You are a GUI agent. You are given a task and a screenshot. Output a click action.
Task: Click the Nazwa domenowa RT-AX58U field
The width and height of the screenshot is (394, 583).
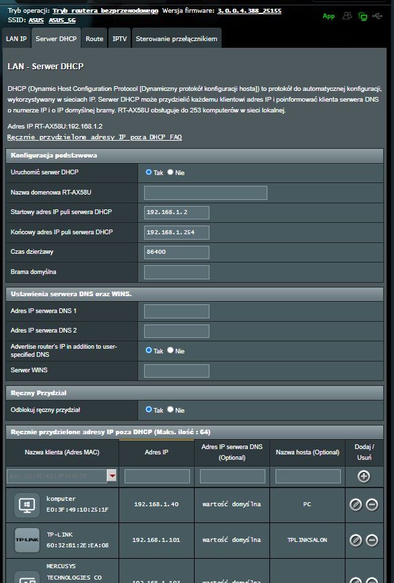(x=205, y=193)
